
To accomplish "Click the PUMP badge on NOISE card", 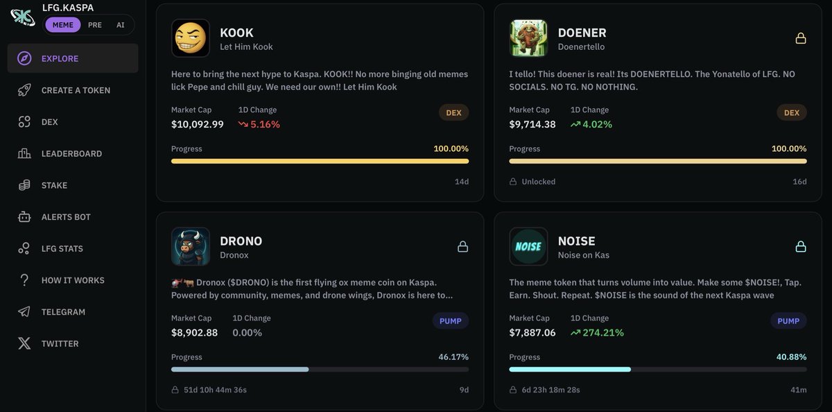I will click(x=788, y=320).
